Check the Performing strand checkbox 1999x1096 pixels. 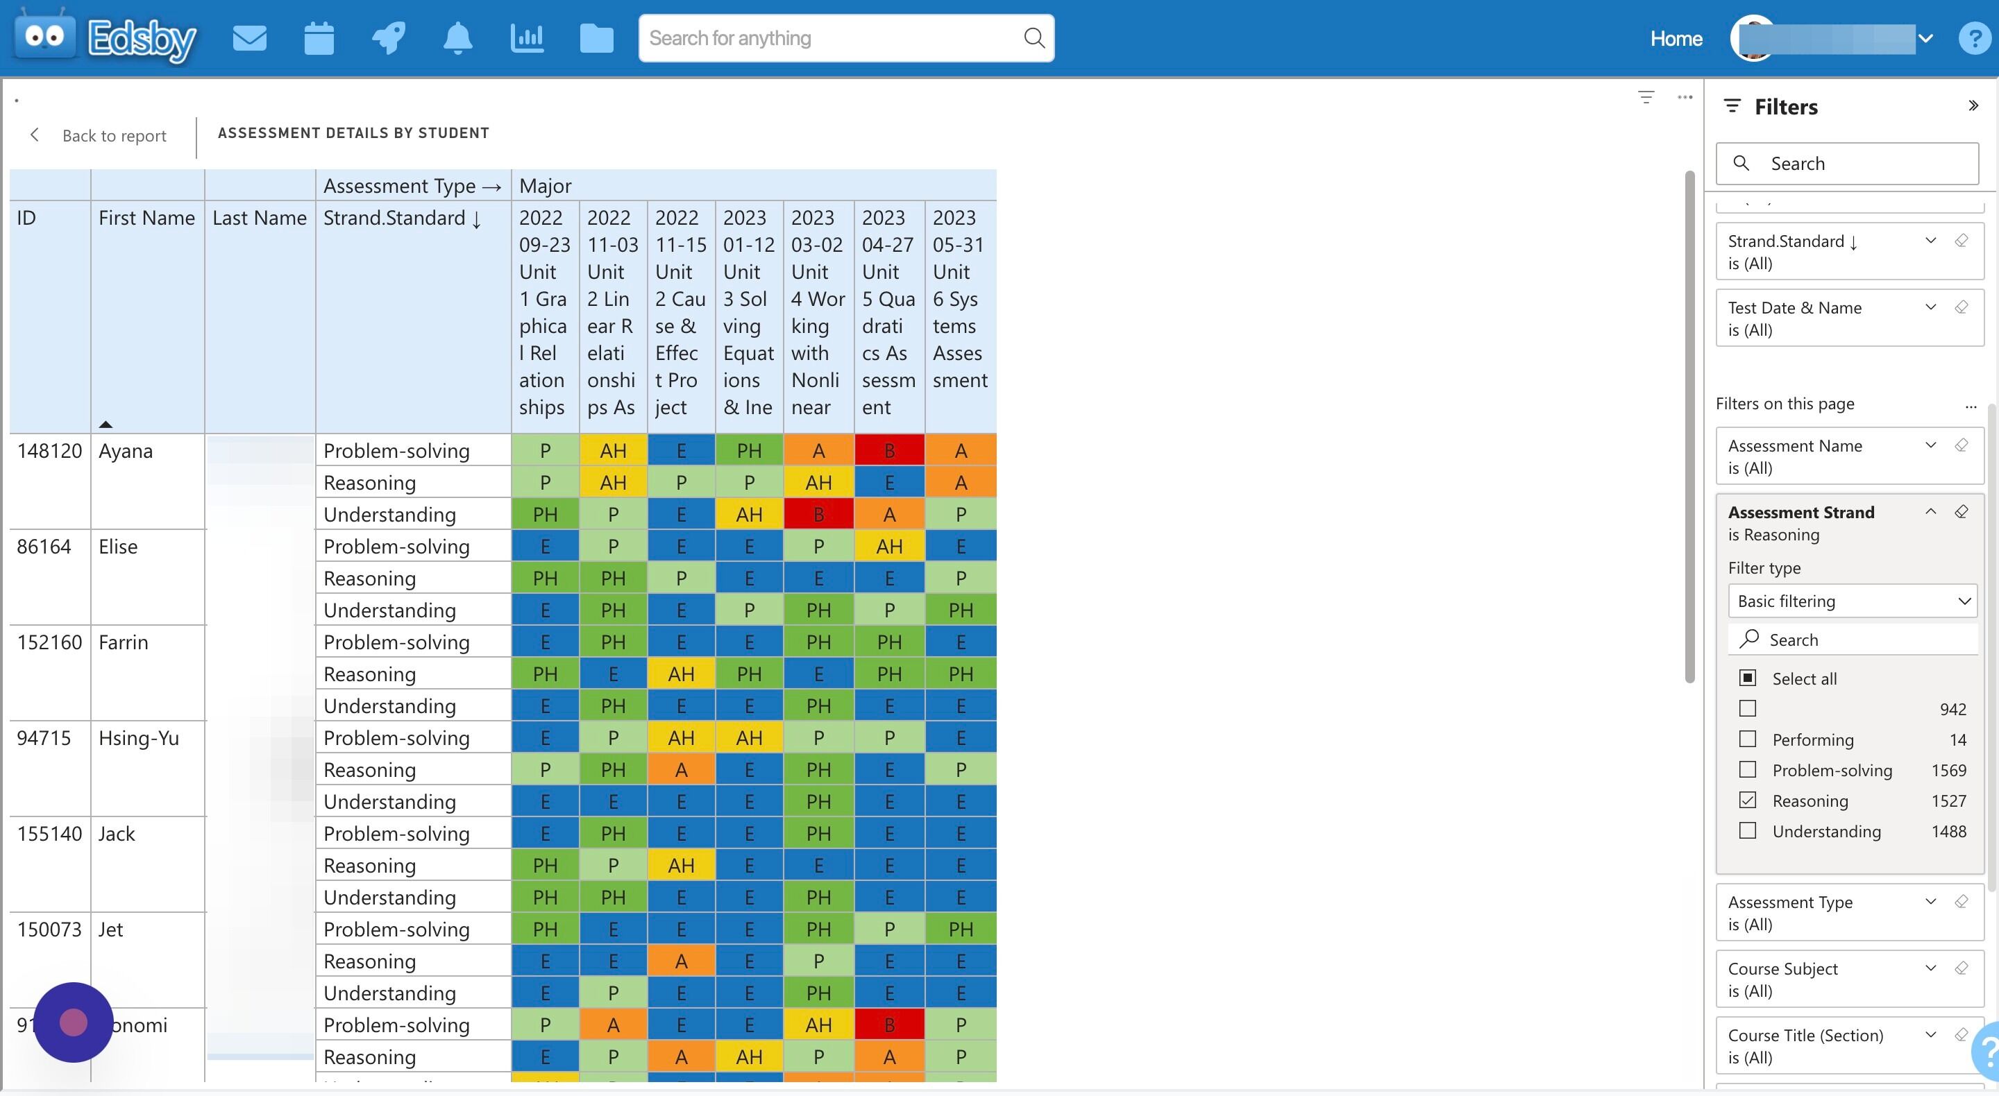coord(1748,739)
